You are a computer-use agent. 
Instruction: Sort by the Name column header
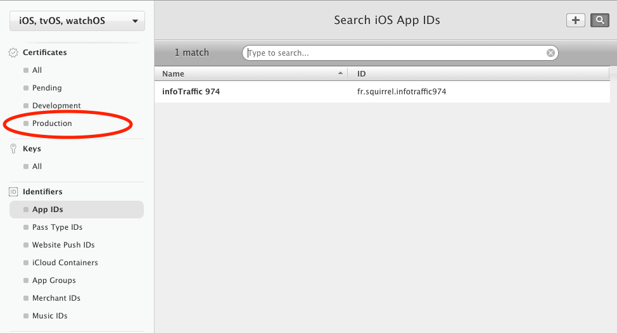point(251,74)
